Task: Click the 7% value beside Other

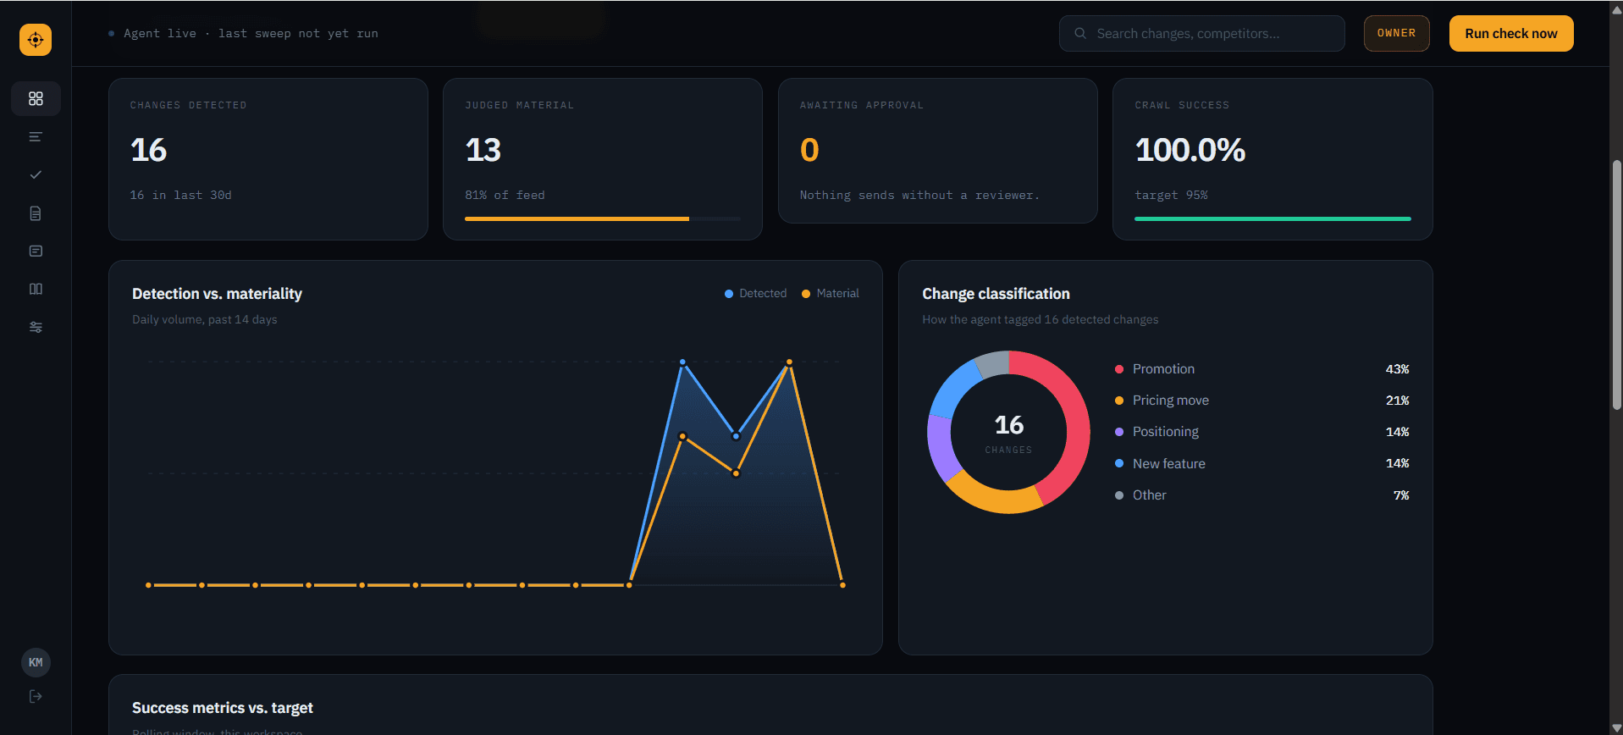Action: 1401,495
